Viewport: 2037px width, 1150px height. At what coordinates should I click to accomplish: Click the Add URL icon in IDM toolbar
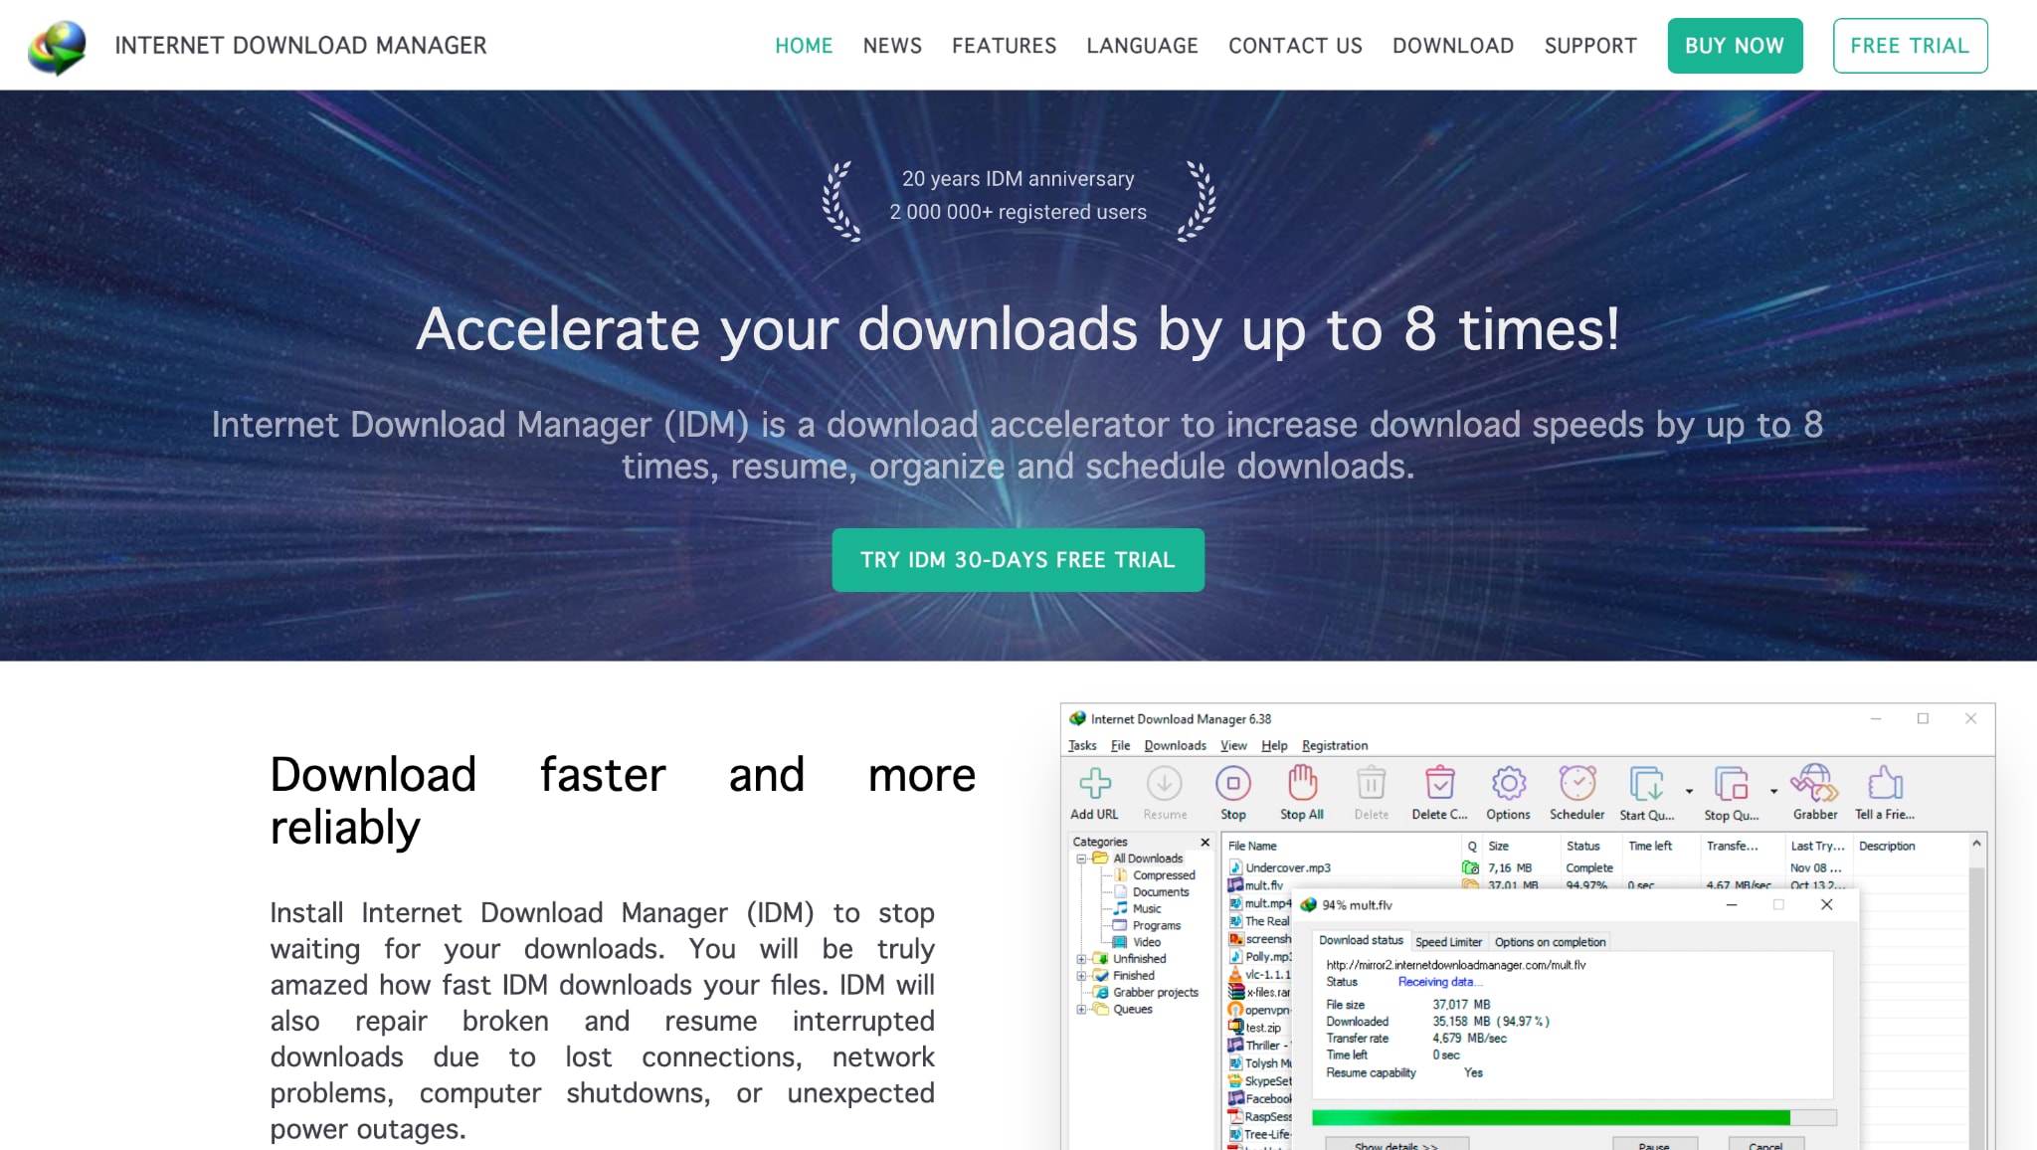pos(1095,786)
